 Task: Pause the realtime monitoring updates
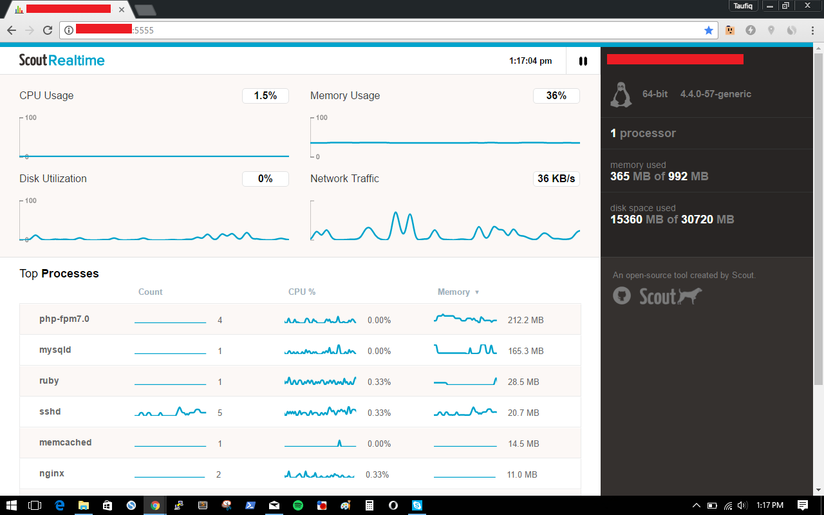pyautogui.click(x=583, y=61)
